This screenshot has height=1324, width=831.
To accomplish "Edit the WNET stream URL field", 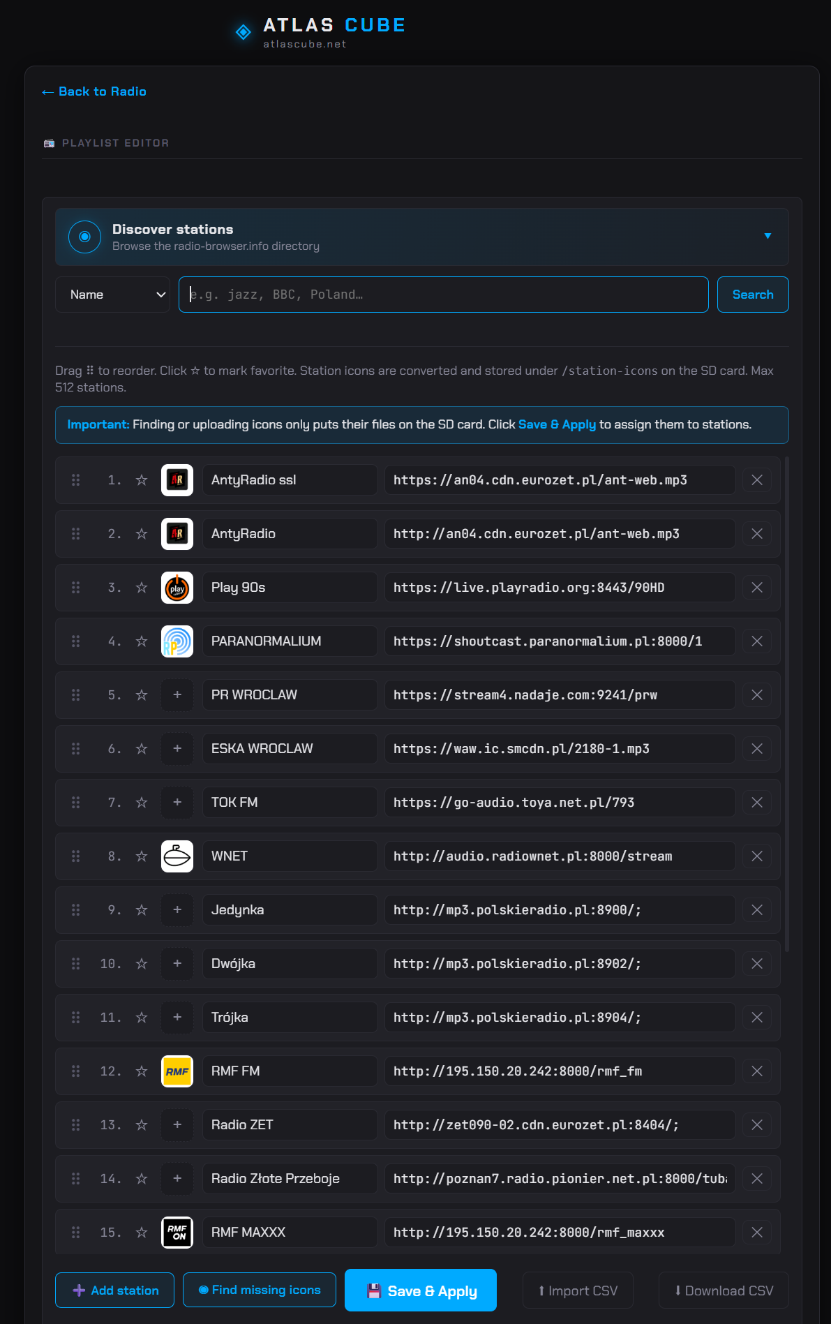I will click(x=560, y=856).
